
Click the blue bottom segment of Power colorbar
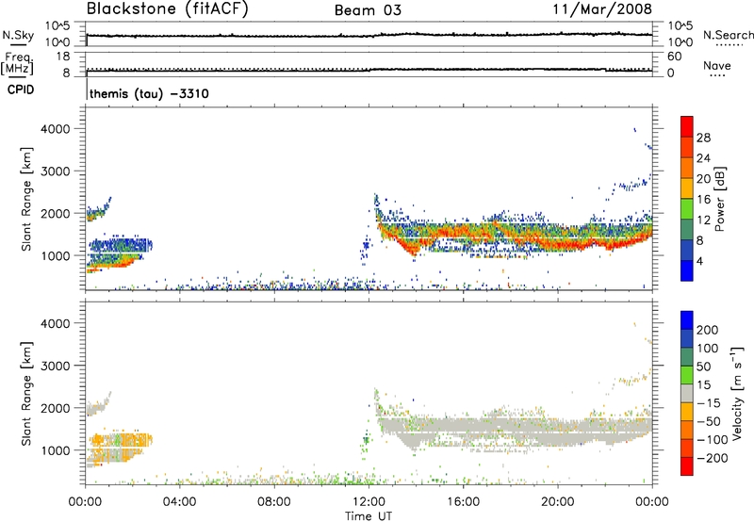coord(687,270)
